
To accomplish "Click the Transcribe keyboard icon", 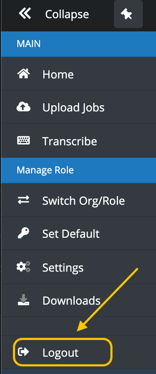I will [24, 140].
